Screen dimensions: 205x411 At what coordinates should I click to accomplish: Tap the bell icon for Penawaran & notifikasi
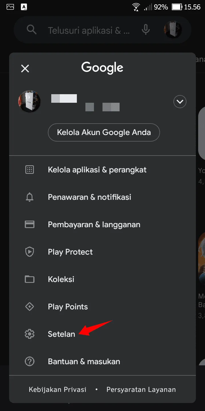click(x=30, y=197)
